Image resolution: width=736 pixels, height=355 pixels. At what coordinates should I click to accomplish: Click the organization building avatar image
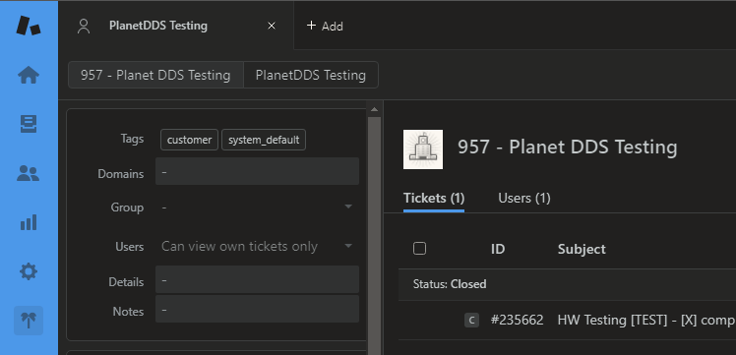[x=423, y=149]
